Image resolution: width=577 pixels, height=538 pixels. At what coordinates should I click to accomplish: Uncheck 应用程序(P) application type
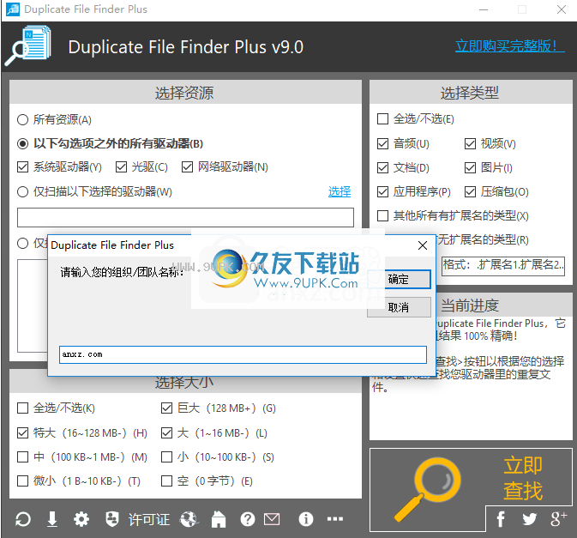click(x=382, y=192)
